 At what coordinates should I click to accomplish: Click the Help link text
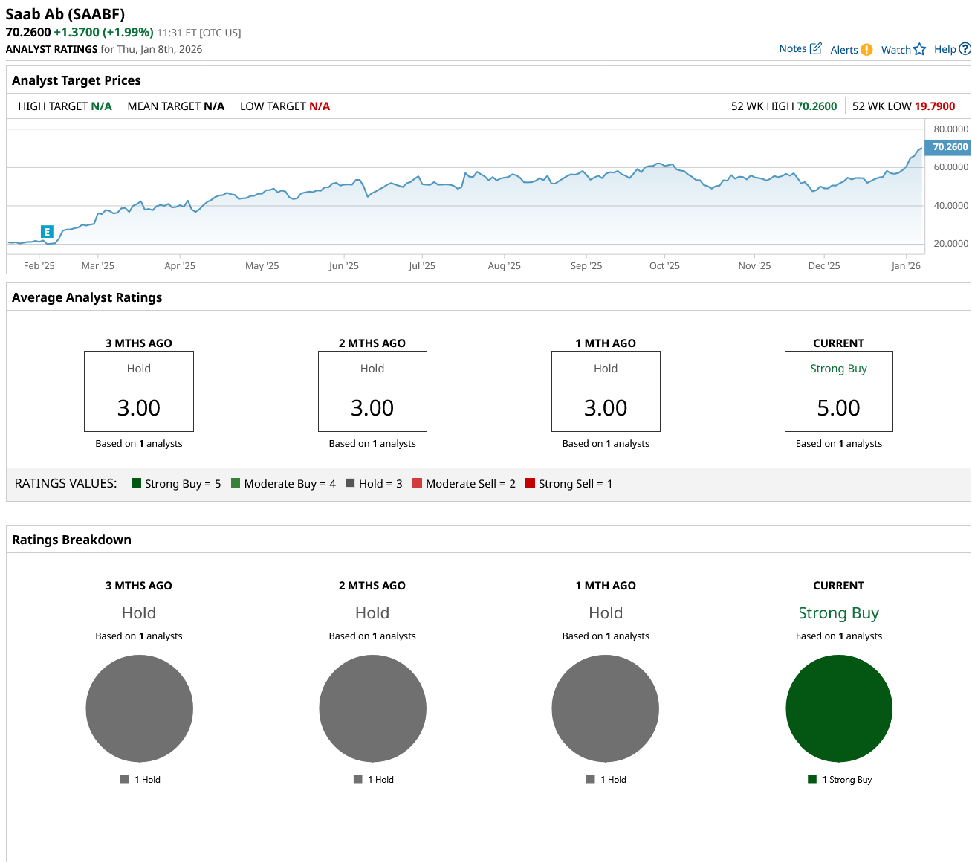pos(945,49)
